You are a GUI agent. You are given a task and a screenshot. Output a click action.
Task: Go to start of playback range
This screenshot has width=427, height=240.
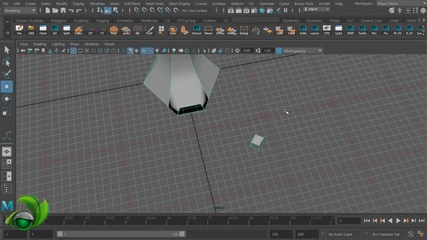click(367, 221)
